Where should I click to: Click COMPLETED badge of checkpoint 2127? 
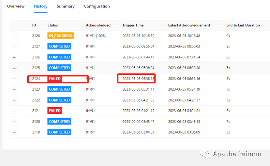coord(59,46)
